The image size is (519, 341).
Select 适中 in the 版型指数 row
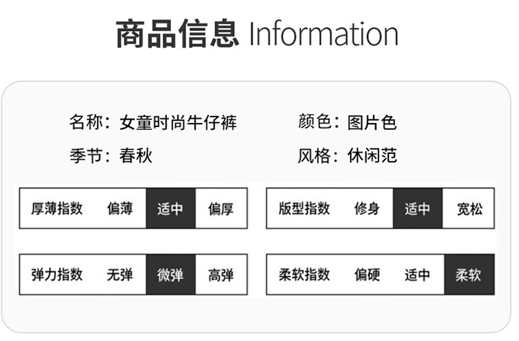[417, 208]
